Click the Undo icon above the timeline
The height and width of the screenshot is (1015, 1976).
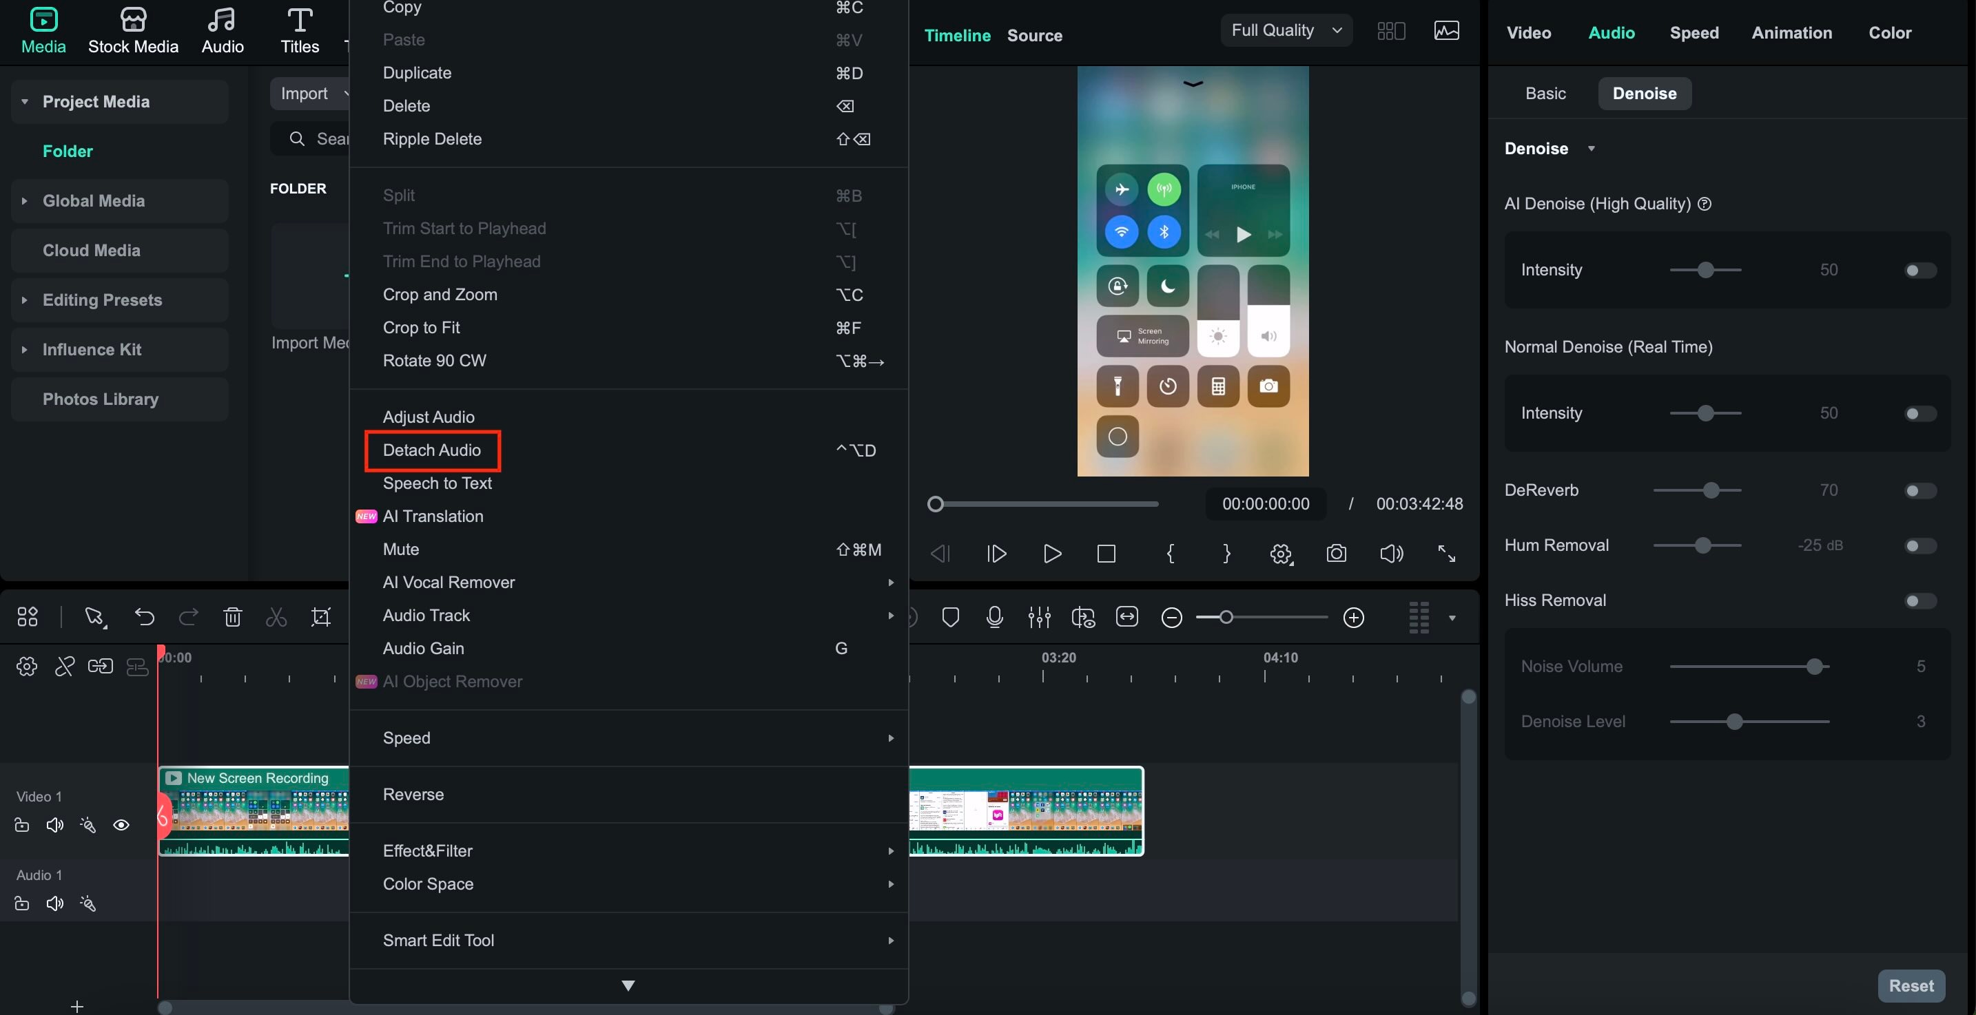(144, 617)
